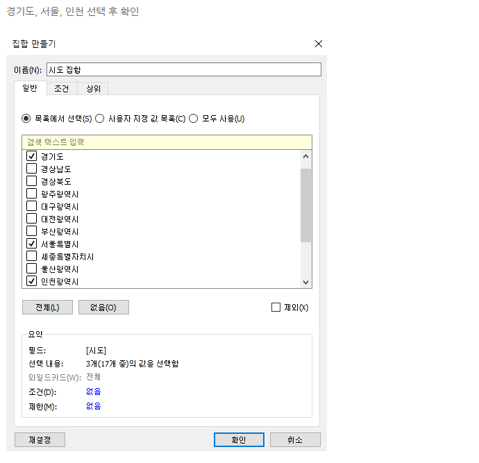Viewport: 479px width, 463px height.
Task: Check the 광주광역시 checkbox
Action: [x=32, y=194]
